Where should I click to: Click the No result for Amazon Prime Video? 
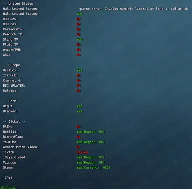click(79, 147)
